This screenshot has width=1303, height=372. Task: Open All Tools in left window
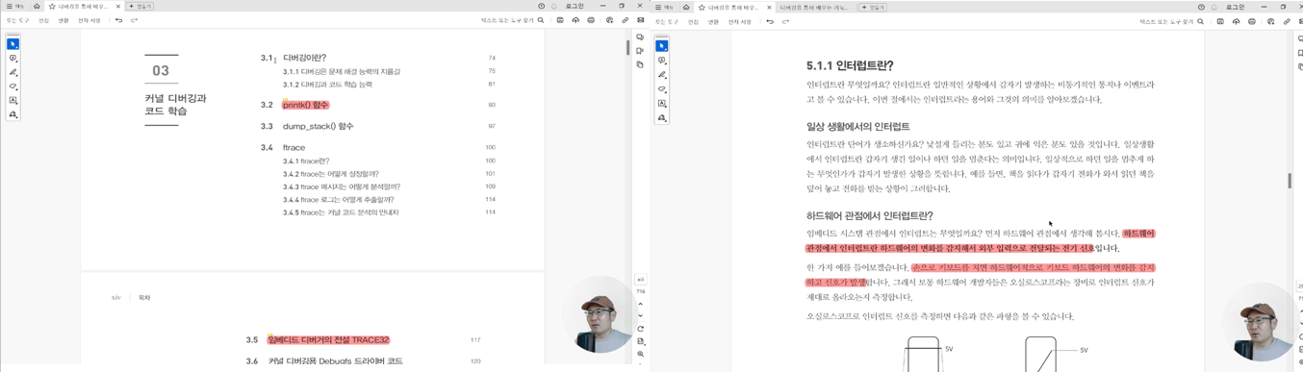(x=18, y=20)
